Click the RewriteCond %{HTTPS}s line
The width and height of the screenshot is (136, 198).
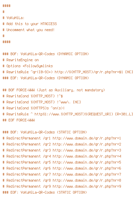[33, 108]
